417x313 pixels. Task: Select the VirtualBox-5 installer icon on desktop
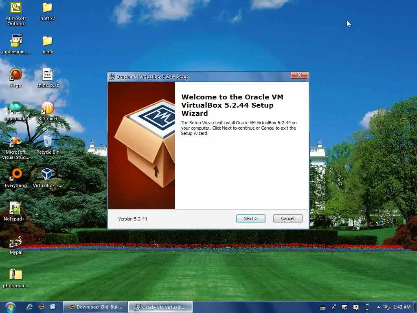pos(48,179)
